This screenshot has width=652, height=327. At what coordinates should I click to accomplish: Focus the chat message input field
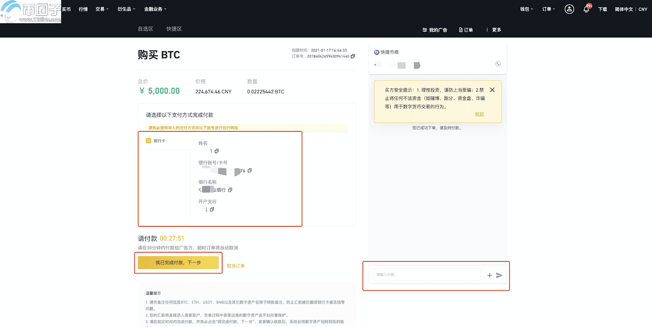point(427,275)
